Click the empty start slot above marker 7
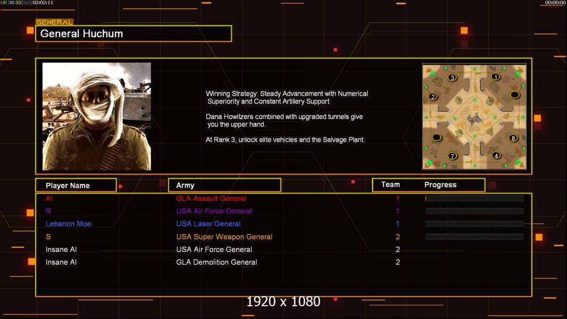This screenshot has width=567, height=319. pos(437,137)
